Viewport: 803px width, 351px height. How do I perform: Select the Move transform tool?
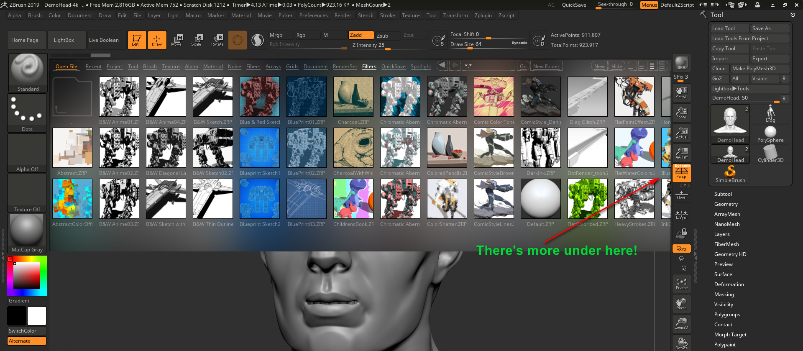pyautogui.click(x=176, y=40)
